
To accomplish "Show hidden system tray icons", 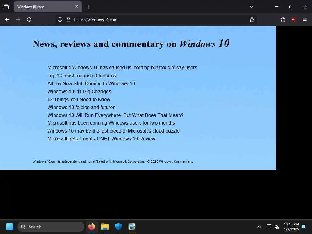I will (x=259, y=227).
